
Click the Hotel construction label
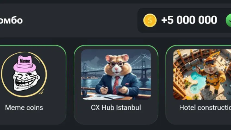point(205,107)
